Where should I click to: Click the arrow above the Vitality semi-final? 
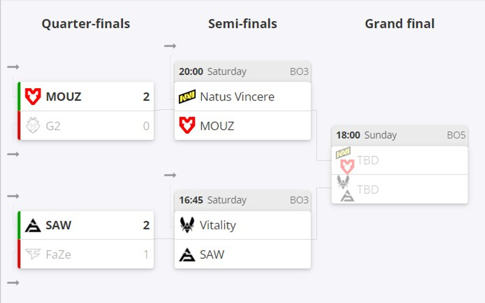(170, 175)
